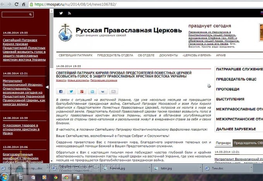Open dropdown arrow for Тим.doc download

click(251, 167)
